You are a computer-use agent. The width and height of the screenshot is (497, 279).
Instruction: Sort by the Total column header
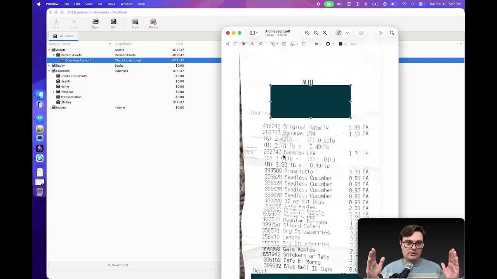[x=179, y=44]
